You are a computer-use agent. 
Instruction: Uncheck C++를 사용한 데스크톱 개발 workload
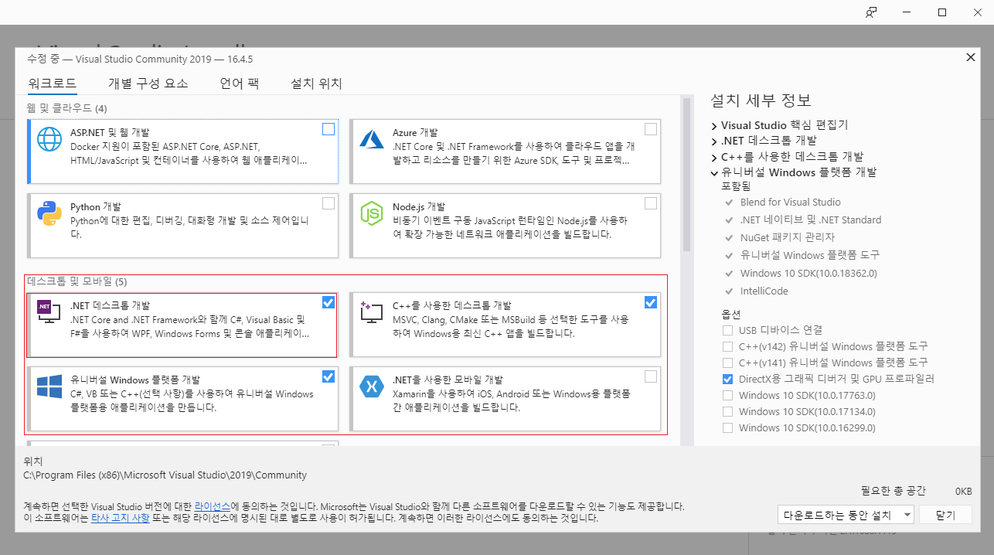pos(651,302)
